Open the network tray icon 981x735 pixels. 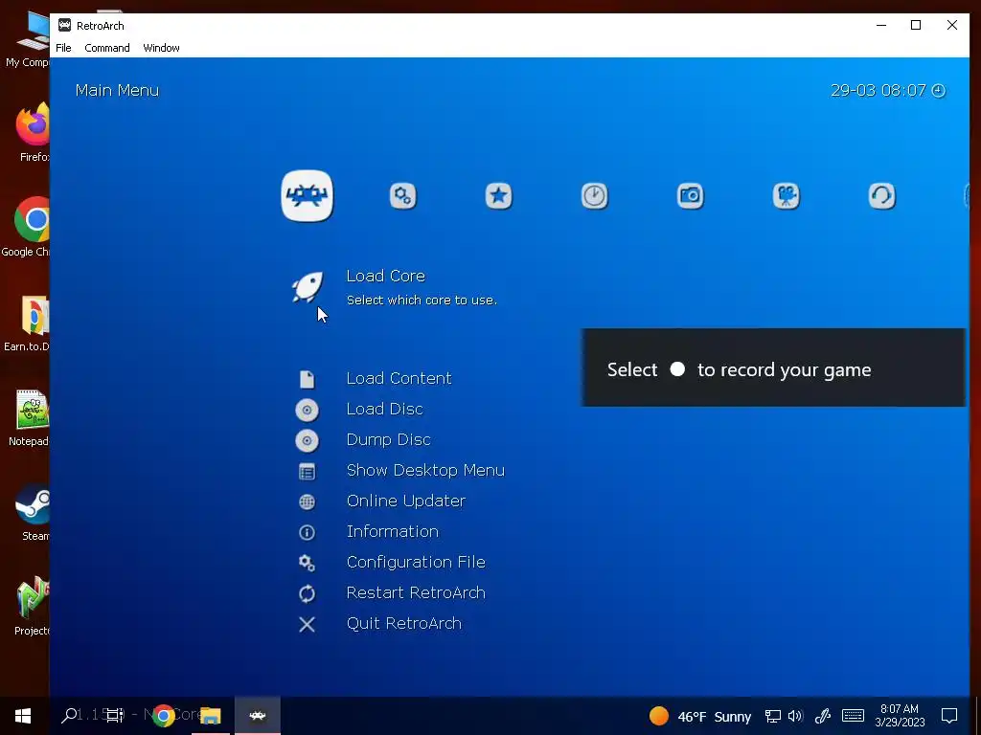pos(773,716)
